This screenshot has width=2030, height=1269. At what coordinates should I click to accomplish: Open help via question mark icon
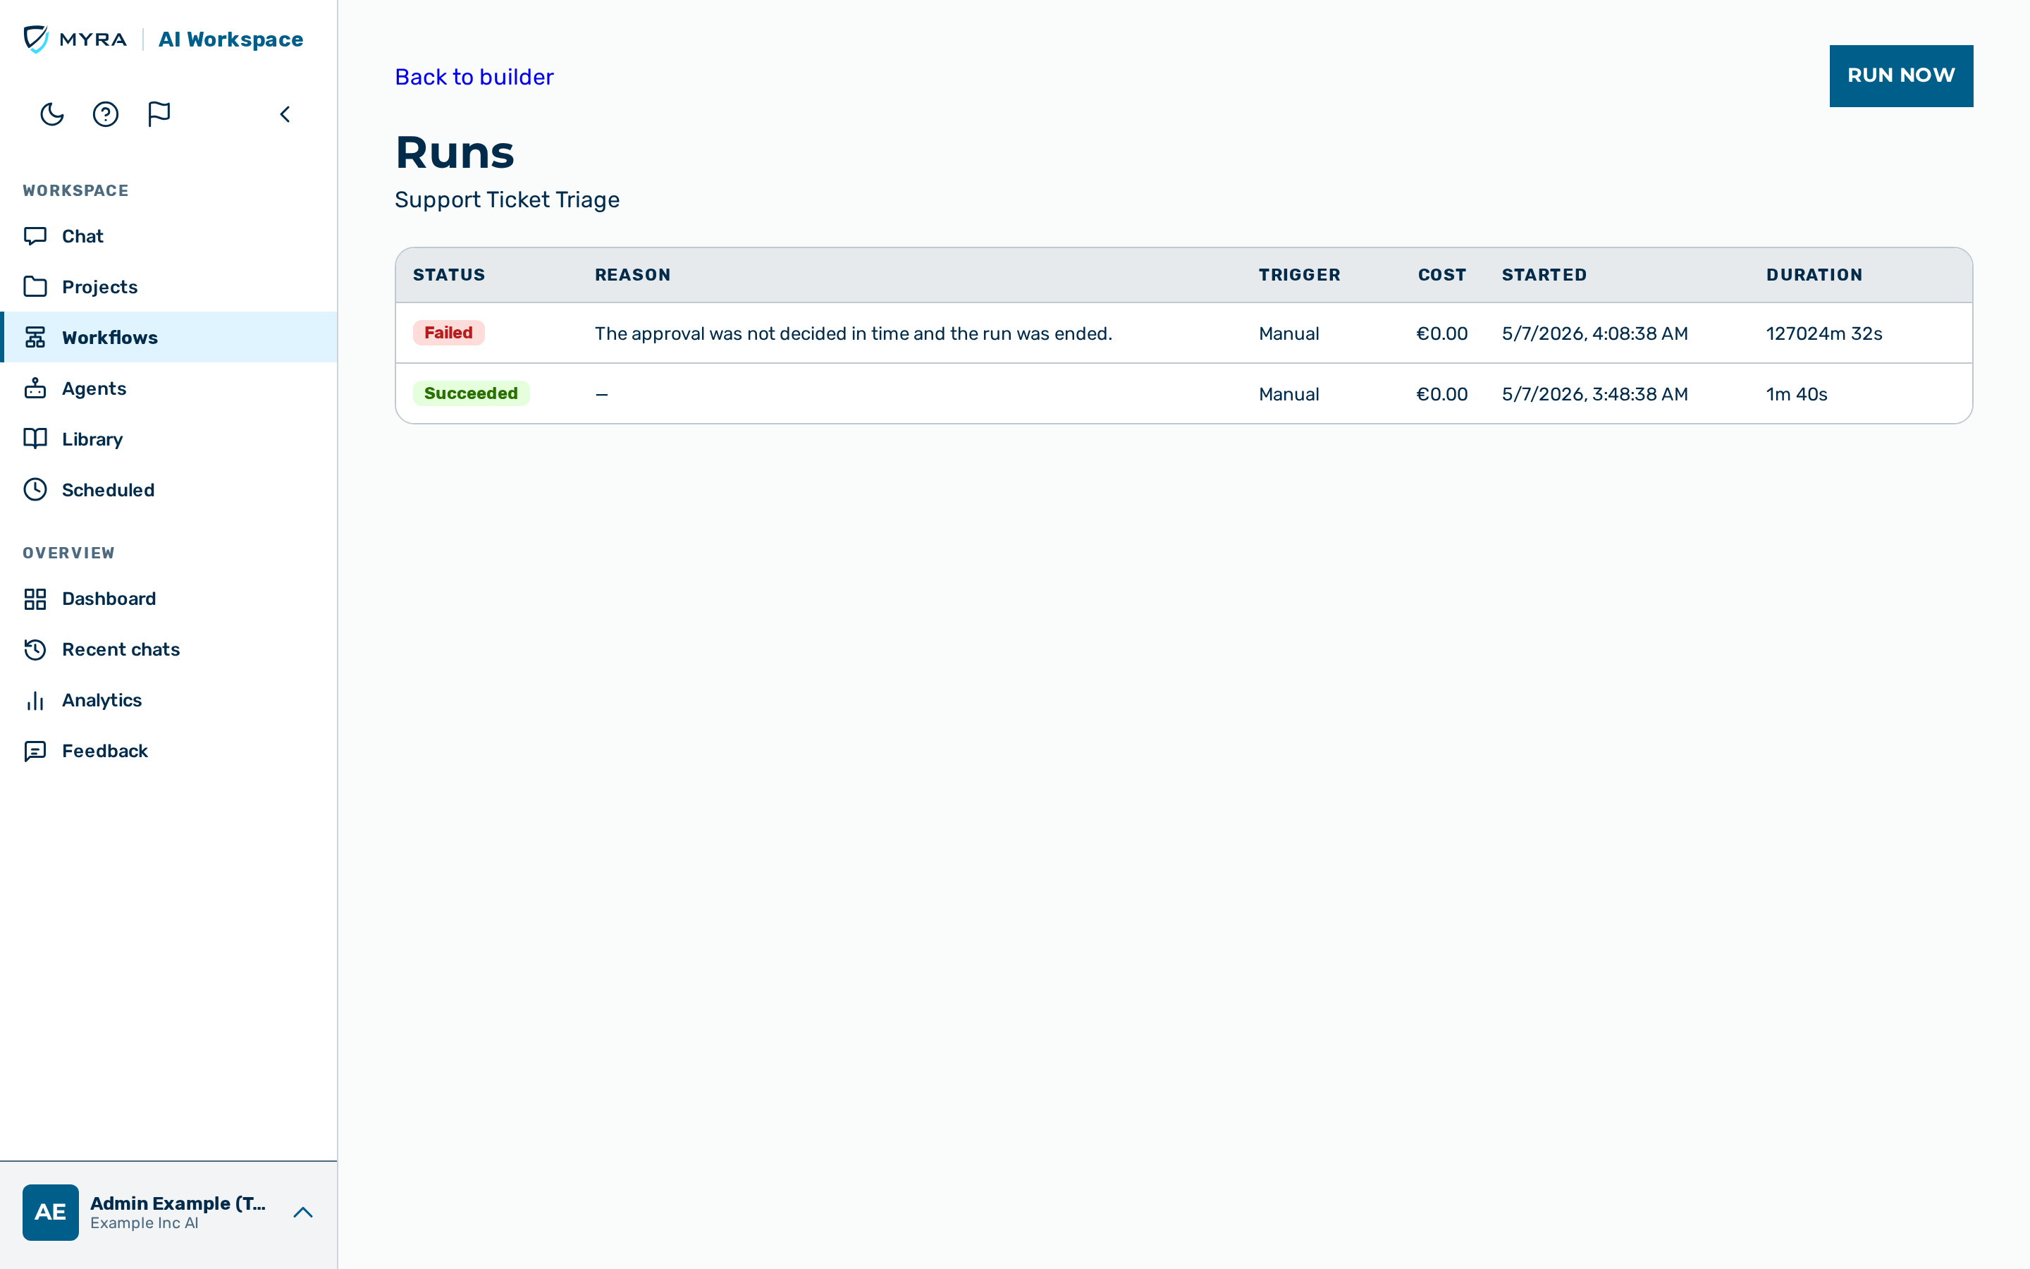tap(106, 114)
